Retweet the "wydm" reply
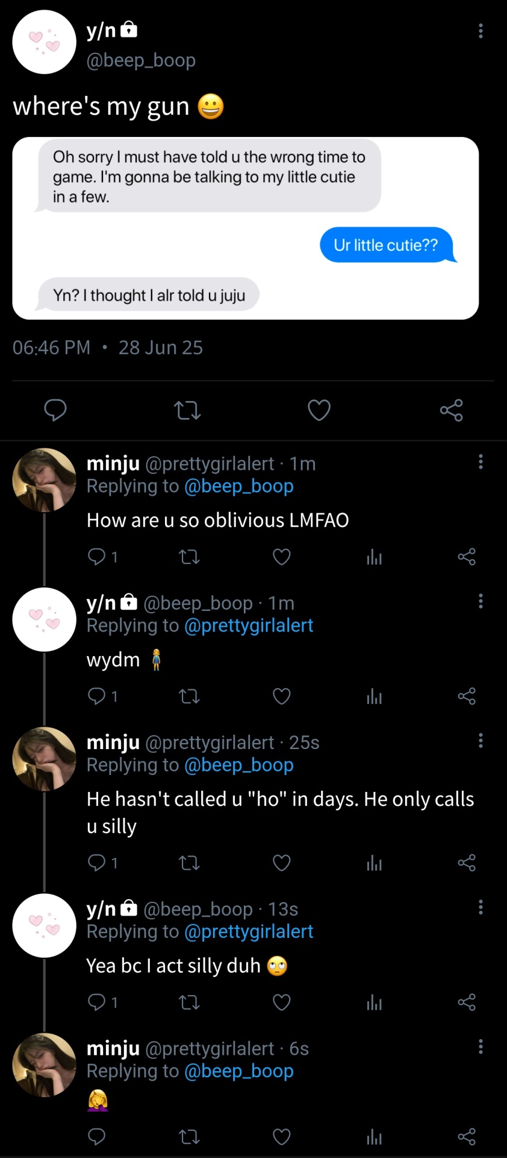 point(190,697)
